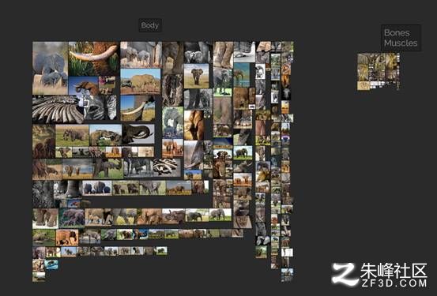Open the ZF3D.COM watermark logo
The height and width of the screenshot is (296, 437).
[x=379, y=275]
